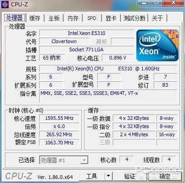Click the 核心速度 value field
Image resolution: width=185 pixels, height=183 pixels.
[59, 118]
